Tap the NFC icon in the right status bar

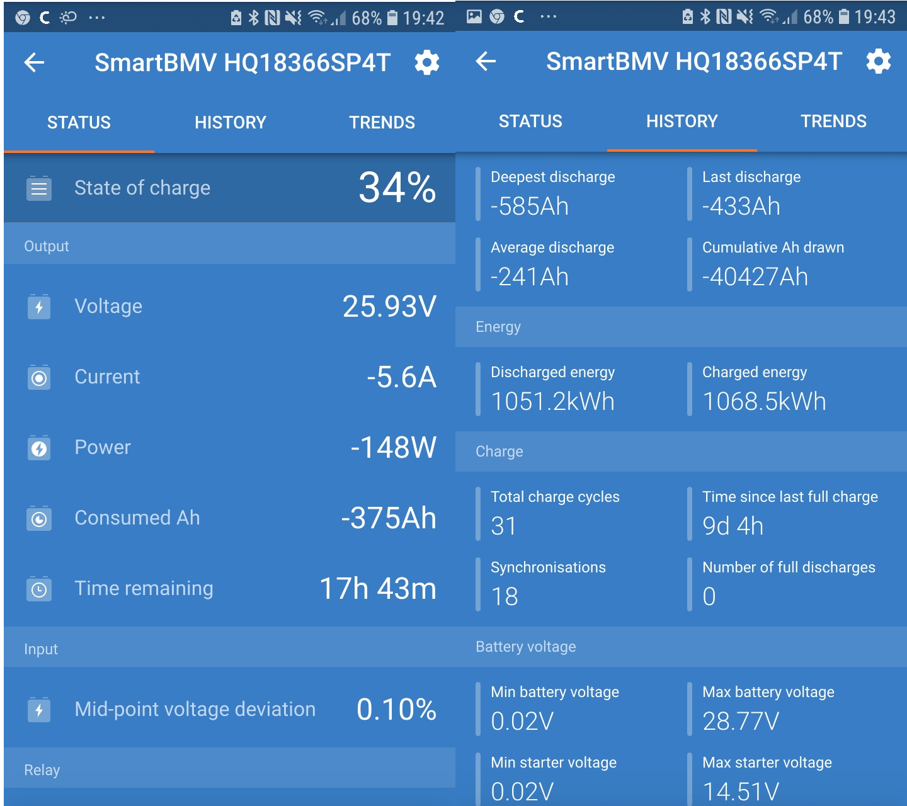pyautogui.click(x=724, y=16)
